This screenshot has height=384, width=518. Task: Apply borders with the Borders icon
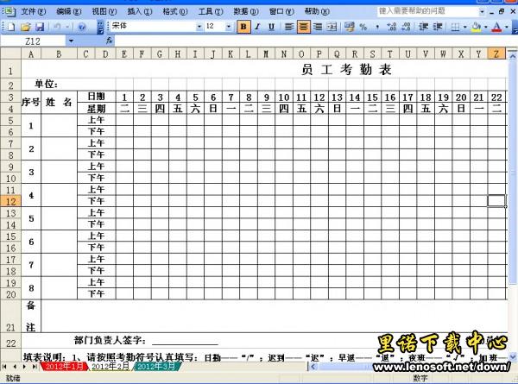pos(455,27)
